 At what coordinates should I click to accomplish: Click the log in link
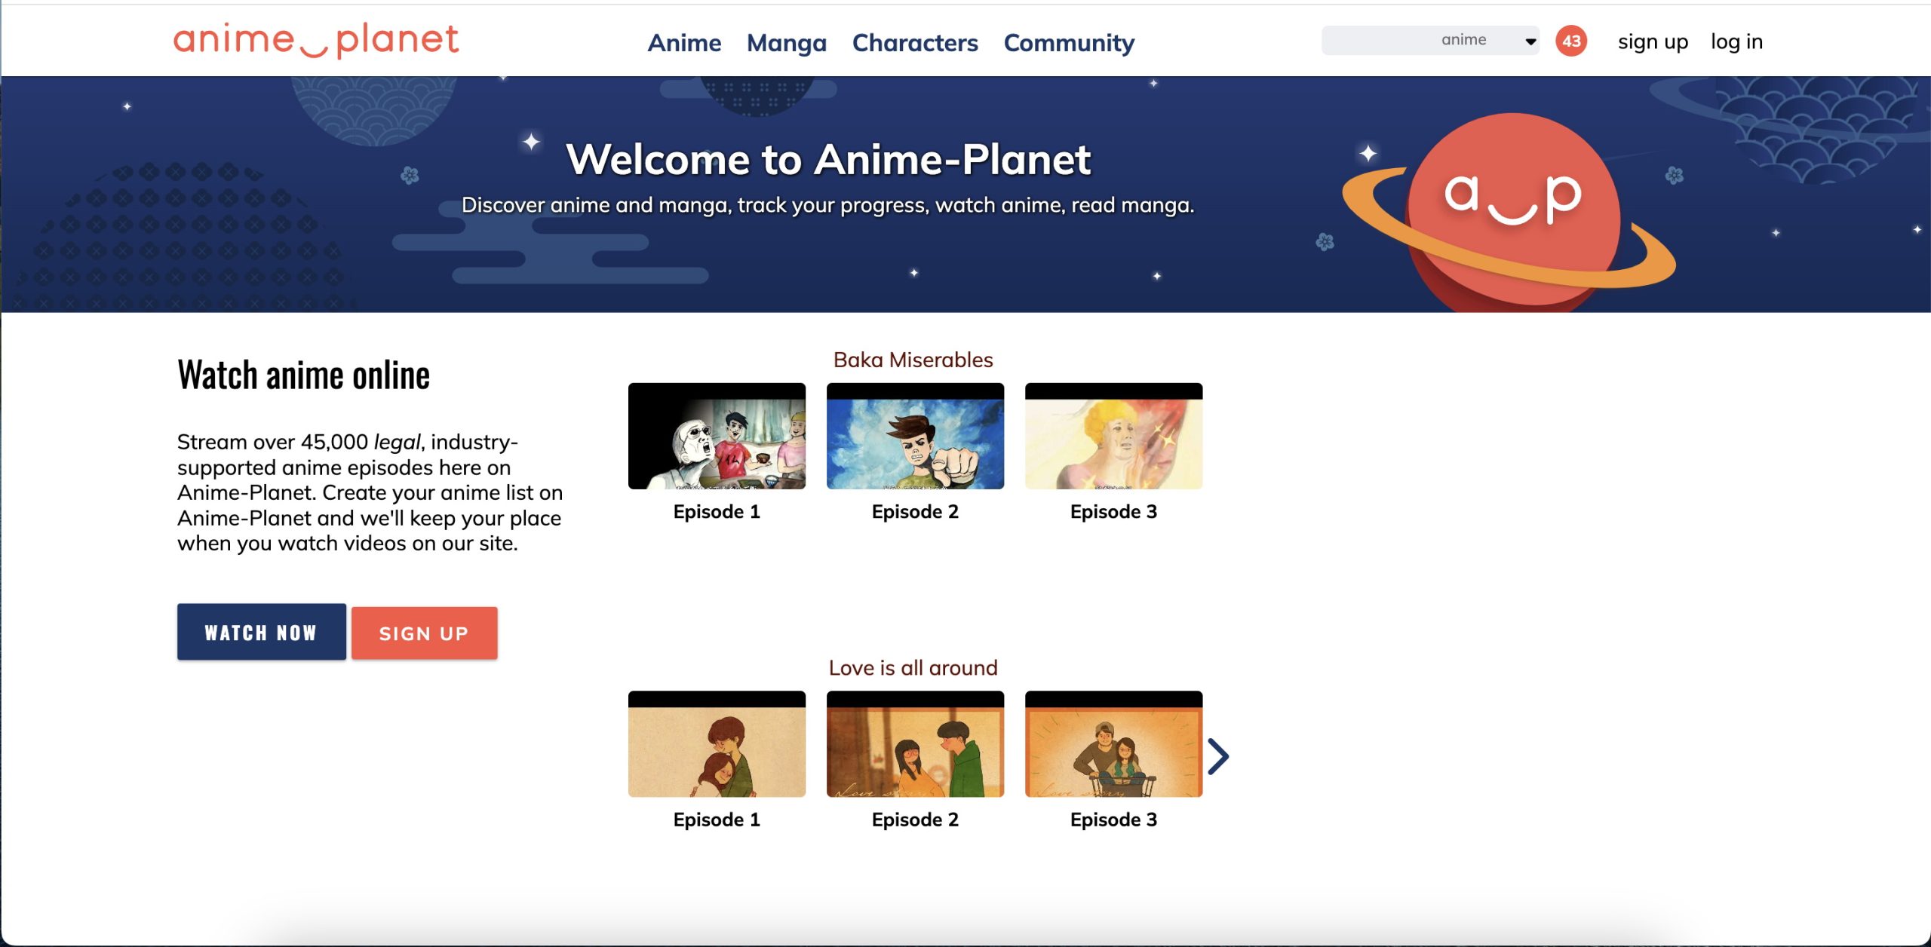(x=1736, y=41)
